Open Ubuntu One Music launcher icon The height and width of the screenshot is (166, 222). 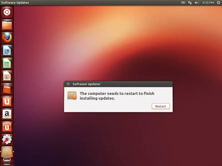(7, 127)
